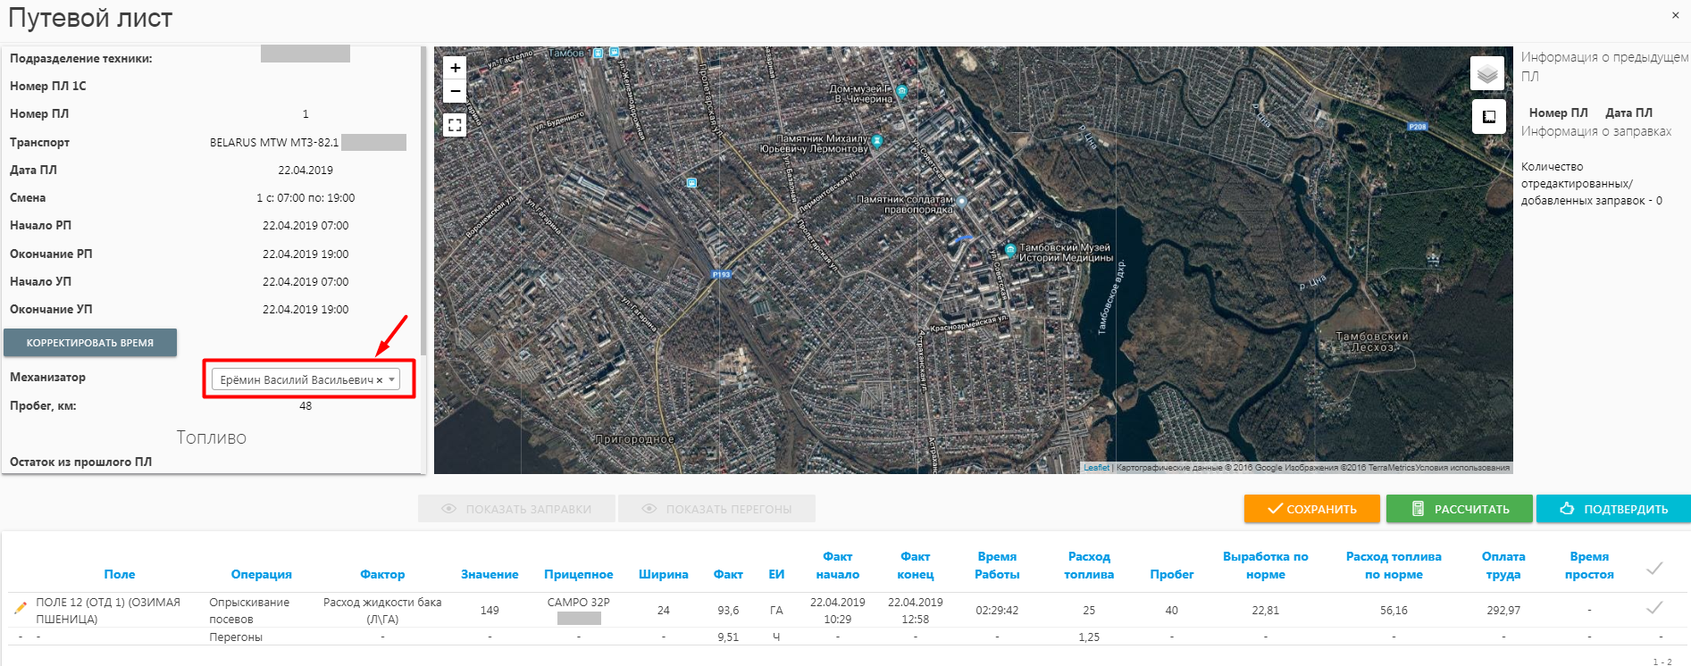Toggle the checkmark in the ПОЛЕ 12 row
Image resolution: width=1691 pixels, height=666 pixels.
(1654, 608)
